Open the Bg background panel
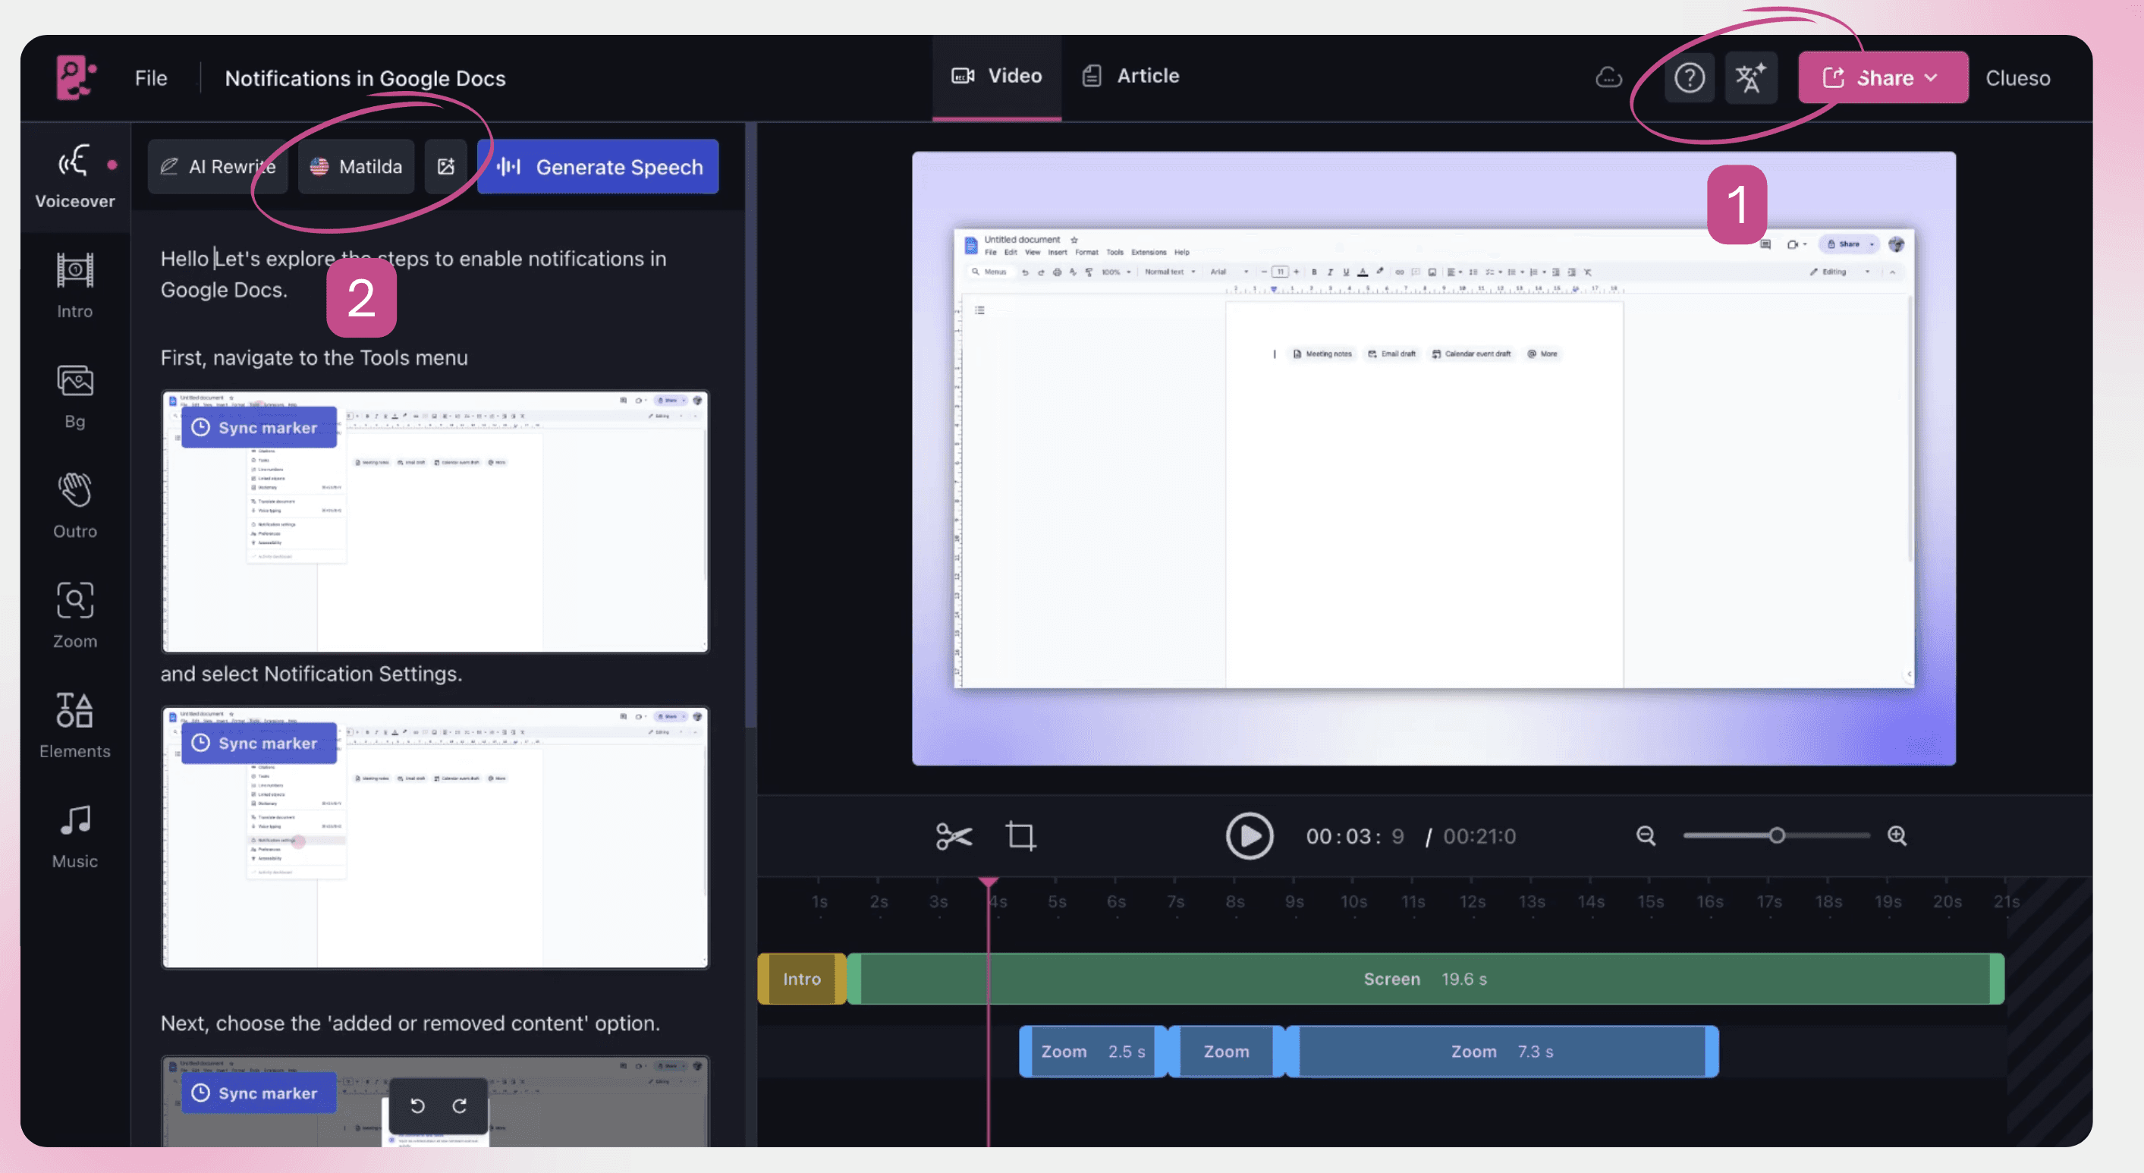This screenshot has height=1173, width=2144. (x=75, y=396)
